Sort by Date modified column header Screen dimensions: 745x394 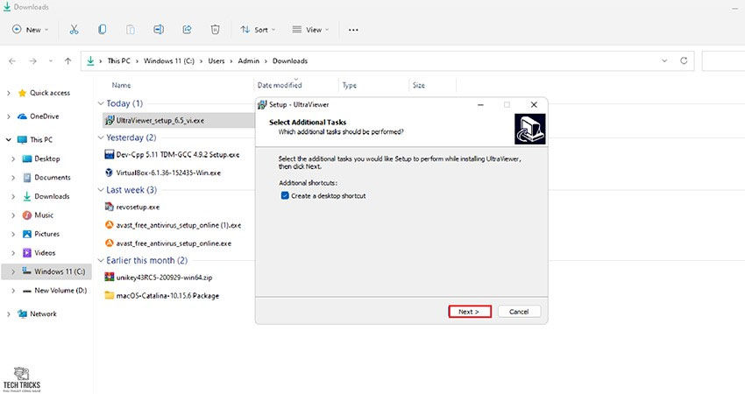280,86
